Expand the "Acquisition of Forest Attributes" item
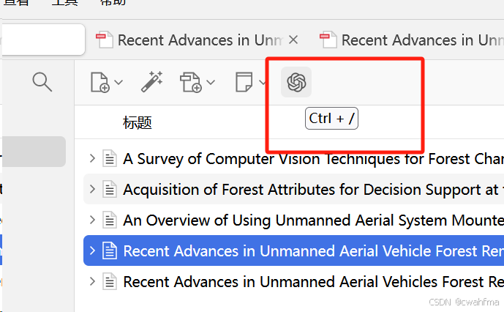504x312 pixels. point(92,189)
